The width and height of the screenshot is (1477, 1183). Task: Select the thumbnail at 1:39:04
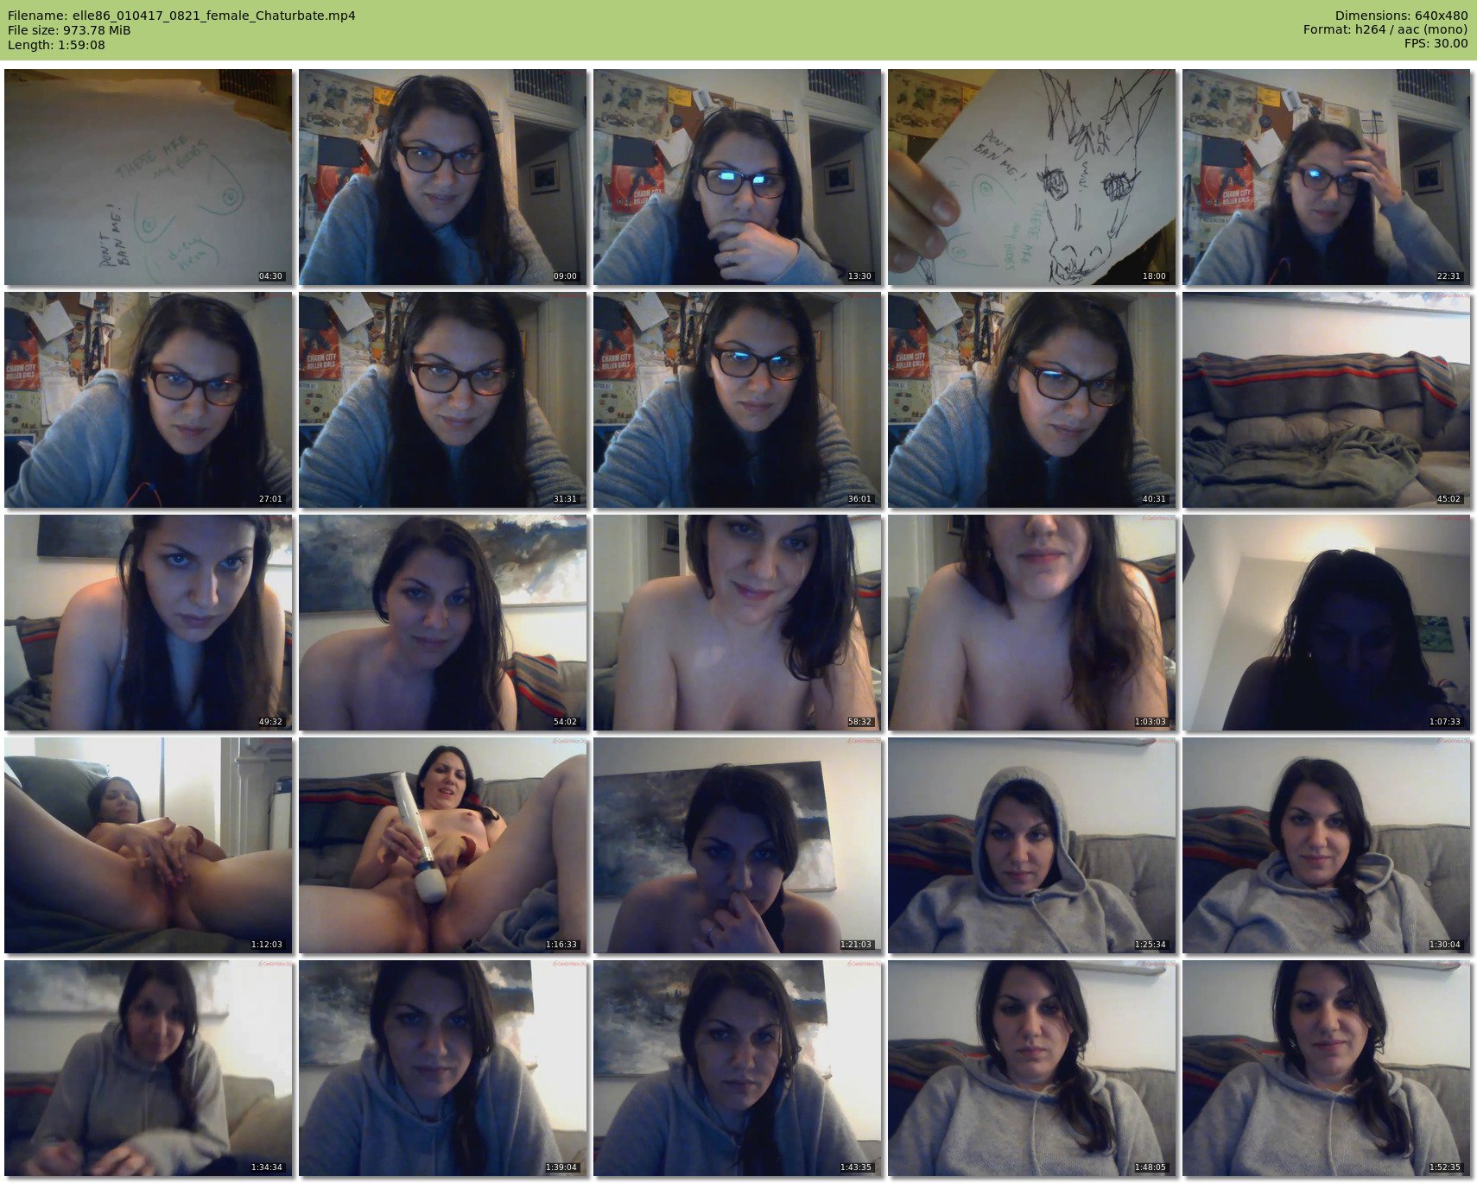click(442, 1068)
